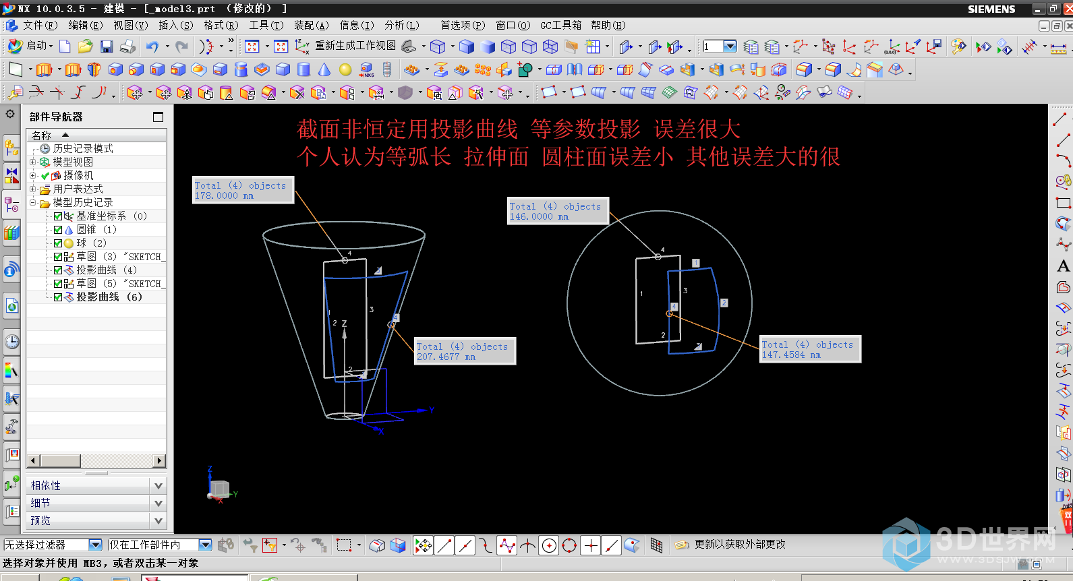1073x581 pixels.
Task: Open the History clock tab on resource bar
Action: [x=11, y=342]
